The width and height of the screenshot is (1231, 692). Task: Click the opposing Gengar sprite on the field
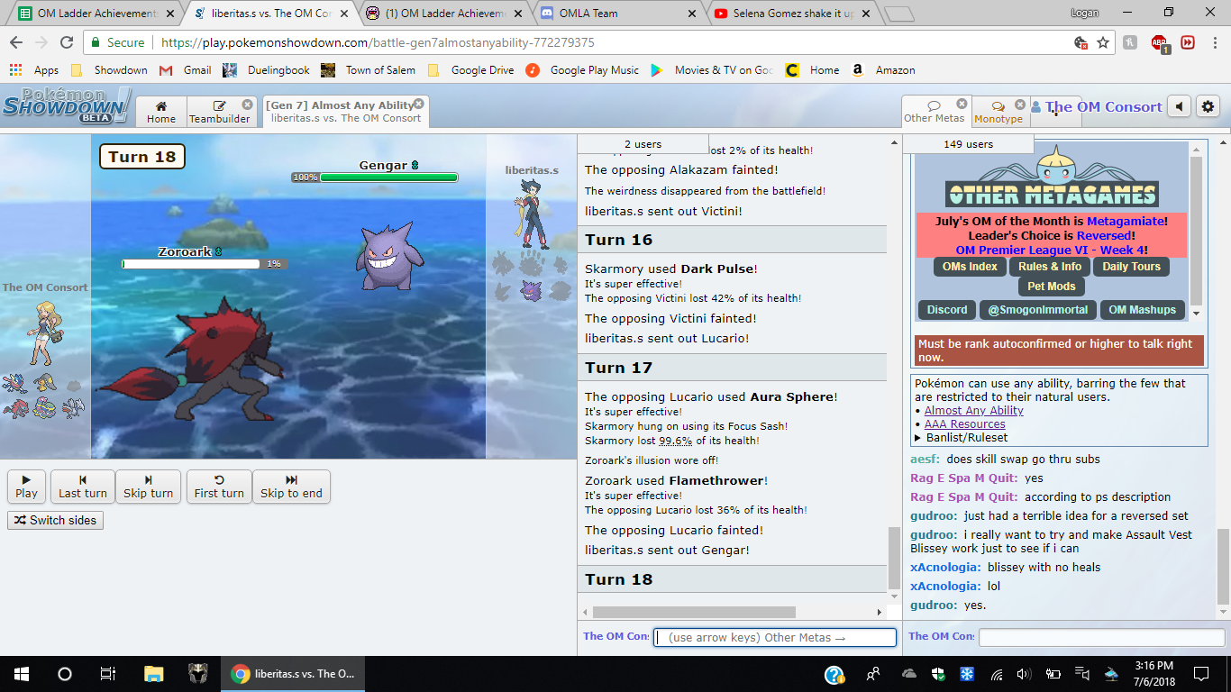point(392,255)
